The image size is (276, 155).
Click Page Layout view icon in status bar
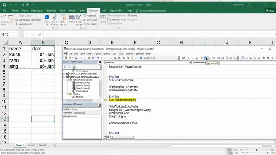coord(235,150)
